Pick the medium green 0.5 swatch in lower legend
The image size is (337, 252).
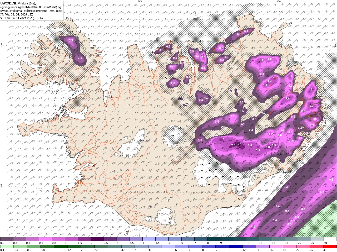click(34, 246)
